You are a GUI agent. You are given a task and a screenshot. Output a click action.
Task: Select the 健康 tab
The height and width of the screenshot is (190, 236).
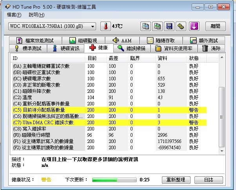pyautogui.click(x=98, y=48)
